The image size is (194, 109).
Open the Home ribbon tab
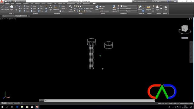7,4
